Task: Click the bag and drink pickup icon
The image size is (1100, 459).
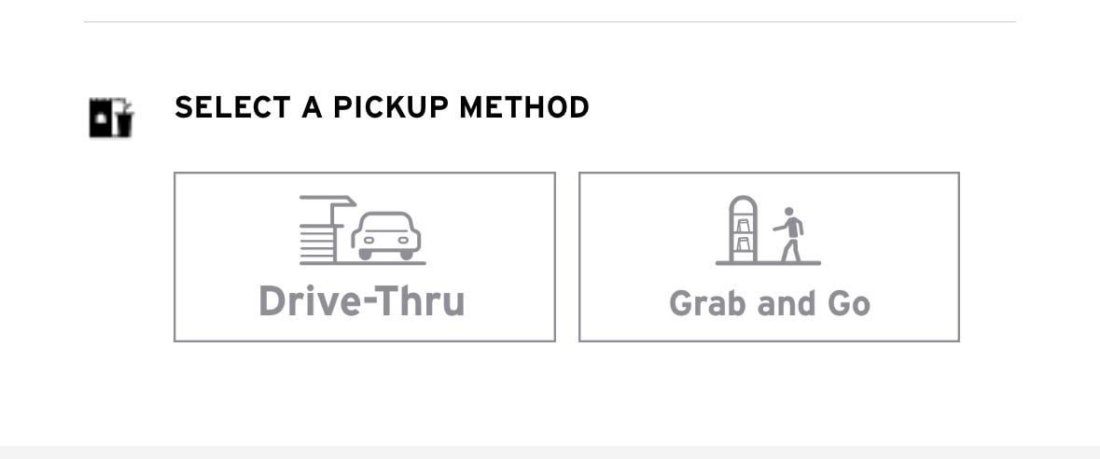Action: (x=111, y=117)
